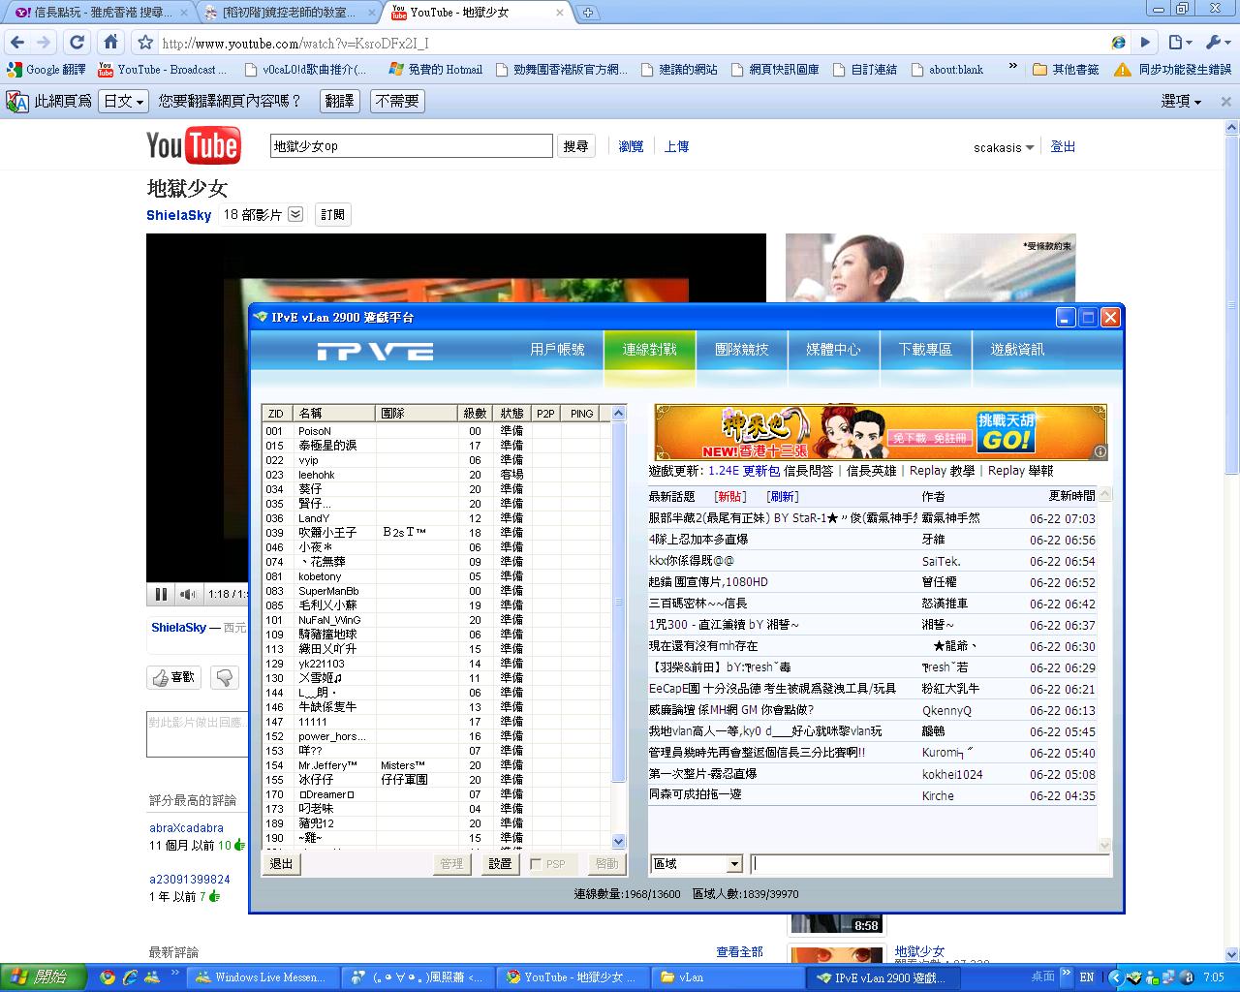
Task: Reload the YouTube page
Action: click(x=77, y=43)
